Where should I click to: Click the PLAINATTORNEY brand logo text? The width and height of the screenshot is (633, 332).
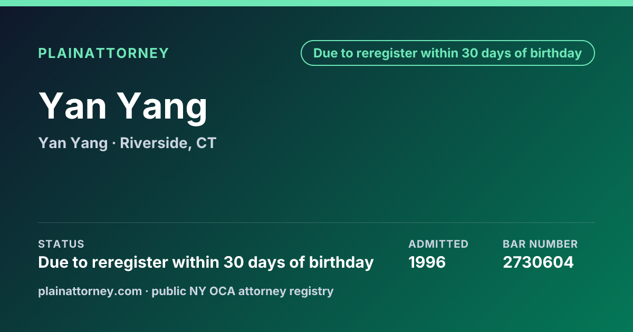click(x=103, y=53)
